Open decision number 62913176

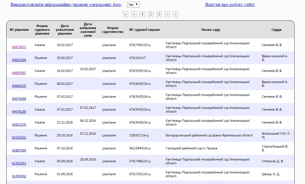[19, 124]
